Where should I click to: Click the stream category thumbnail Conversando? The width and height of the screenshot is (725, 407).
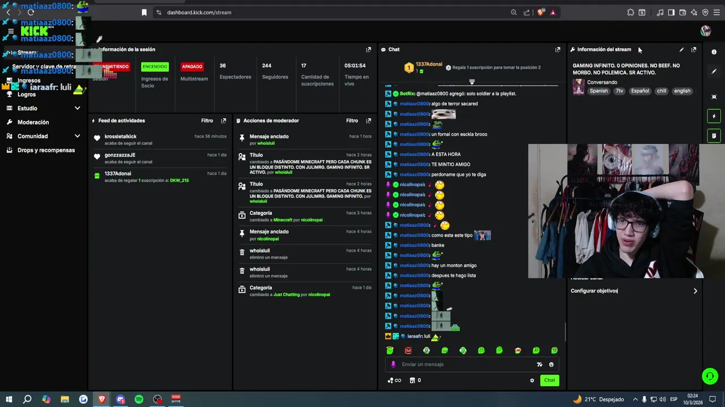[x=578, y=86]
